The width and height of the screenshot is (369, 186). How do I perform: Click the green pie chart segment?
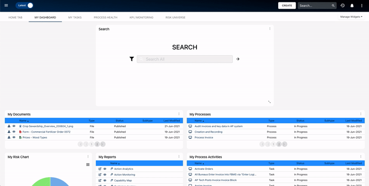tap(41, 183)
